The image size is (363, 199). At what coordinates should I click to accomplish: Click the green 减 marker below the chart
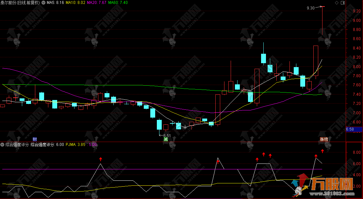tap(166, 139)
